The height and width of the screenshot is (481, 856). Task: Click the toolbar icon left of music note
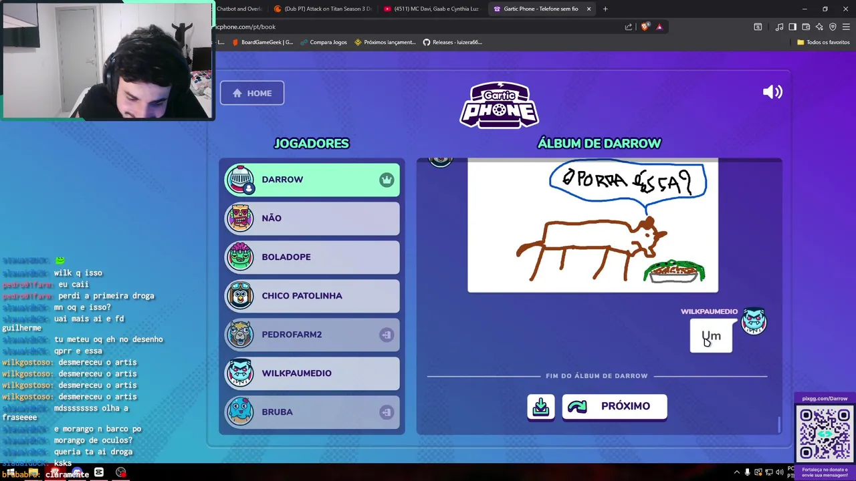[758, 27]
